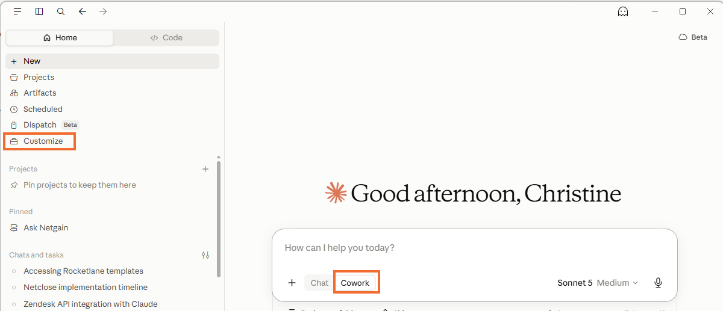Open the Sonnet 5 Medium model dropdown
Screen dimensions: 723x311
click(598, 283)
